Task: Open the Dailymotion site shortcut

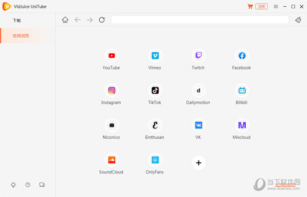Action: 199,91
